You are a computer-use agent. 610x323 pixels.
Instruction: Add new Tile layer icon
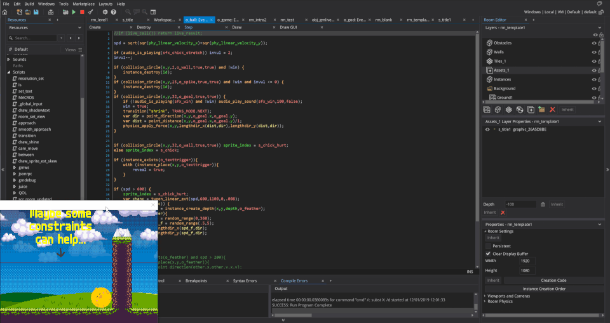pos(508,110)
